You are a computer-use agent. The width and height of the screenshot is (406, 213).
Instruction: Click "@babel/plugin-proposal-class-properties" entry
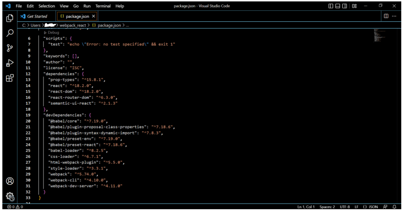coord(111,127)
